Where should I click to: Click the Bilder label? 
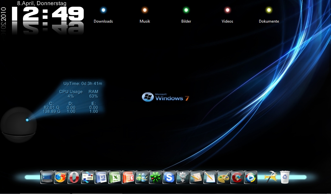[186, 21]
